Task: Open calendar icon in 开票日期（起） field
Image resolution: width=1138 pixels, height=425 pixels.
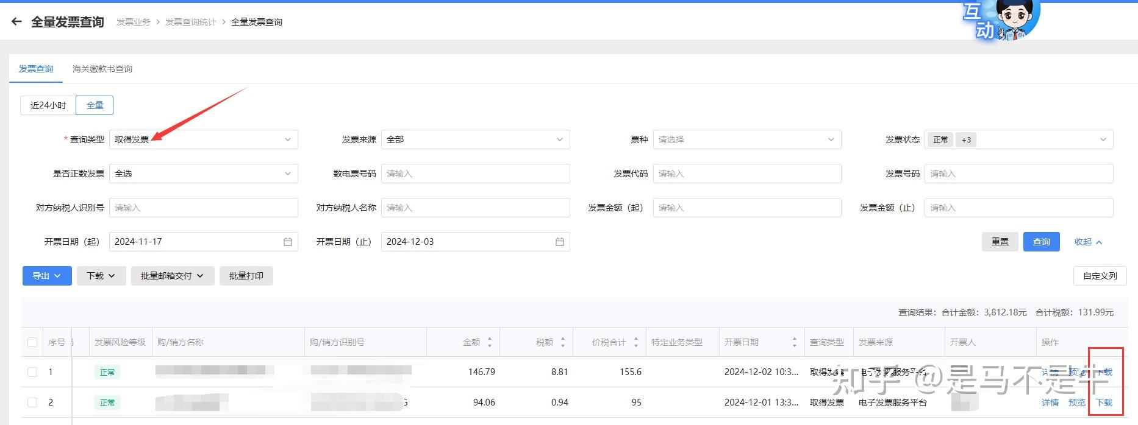Action: pos(288,242)
